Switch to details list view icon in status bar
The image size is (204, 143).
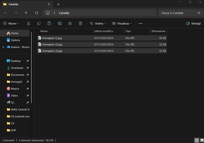[x=197, y=140]
